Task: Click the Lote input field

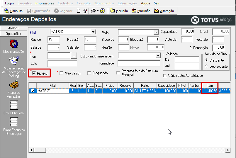Action: pyautogui.click(x=62, y=64)
